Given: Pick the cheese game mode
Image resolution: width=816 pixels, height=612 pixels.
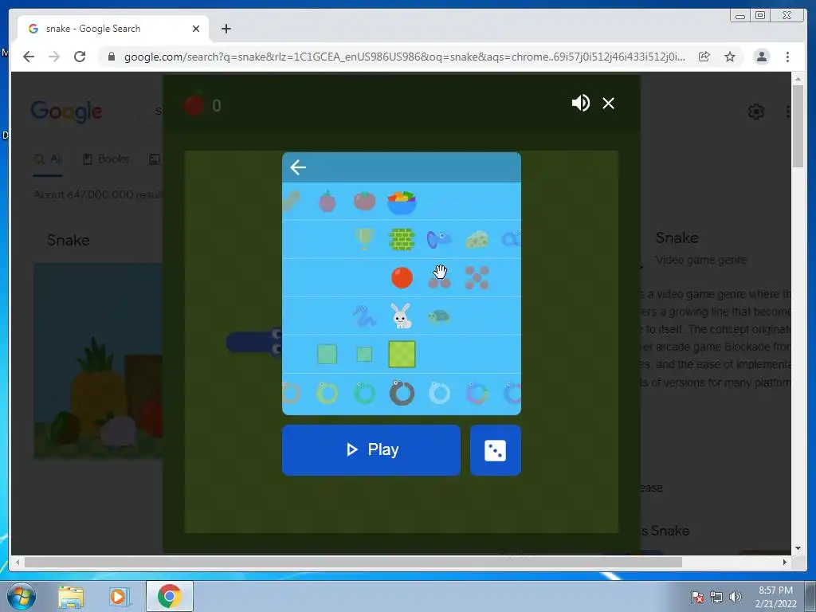Looking at the screenshot, I should click(477, 240).
